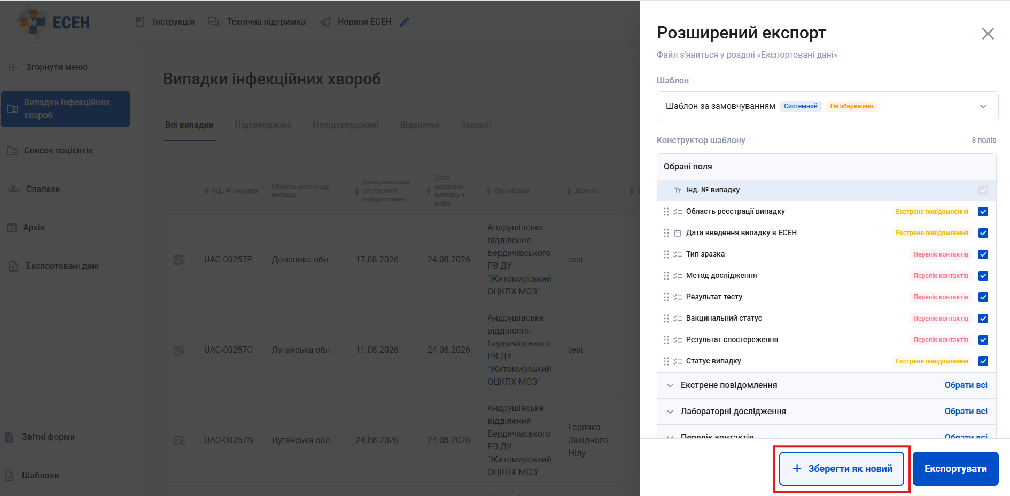Click the Не збережено status tag
This screenshot has height=496, width=1010.
[851, 106]
